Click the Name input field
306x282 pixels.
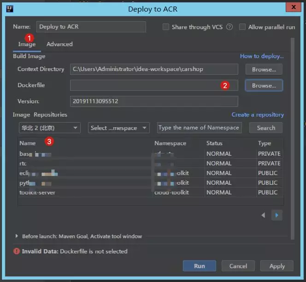click(91, 27)
